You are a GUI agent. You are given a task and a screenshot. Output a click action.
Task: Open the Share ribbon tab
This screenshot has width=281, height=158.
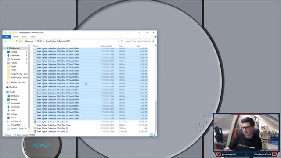click(24, 37)
